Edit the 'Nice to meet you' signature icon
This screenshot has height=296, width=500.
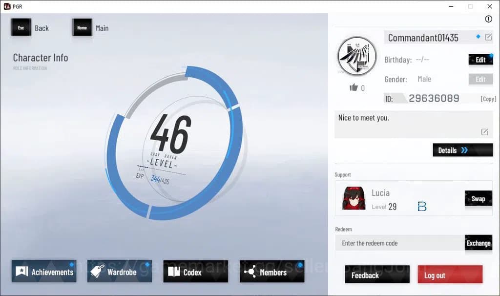click(484, 132)
